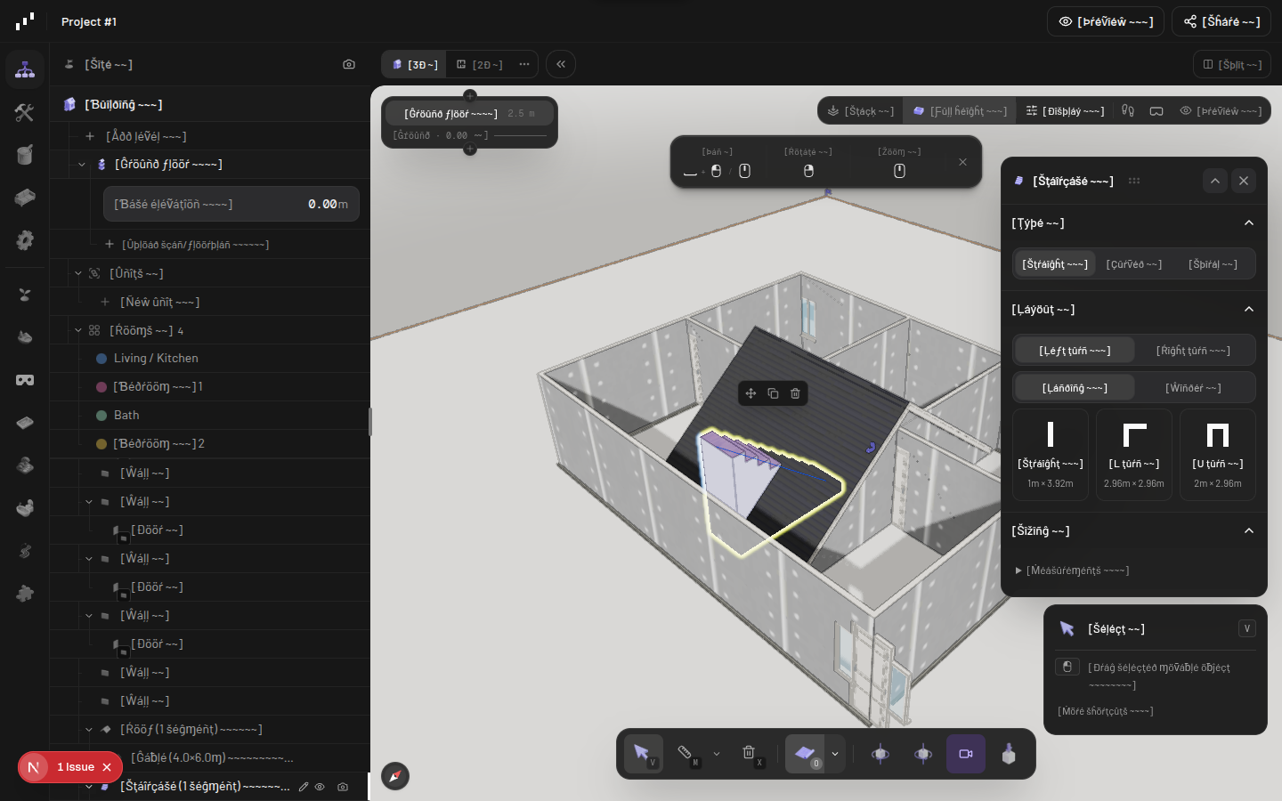This screenshot has width=1282, height=801.
Task: Click the delete trash tool in bottom toolbar
Action: click(749, 754)
